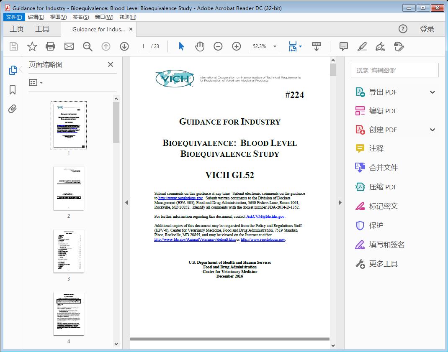Toggle the bookmarks panel in left sidebar

[12, 90]
